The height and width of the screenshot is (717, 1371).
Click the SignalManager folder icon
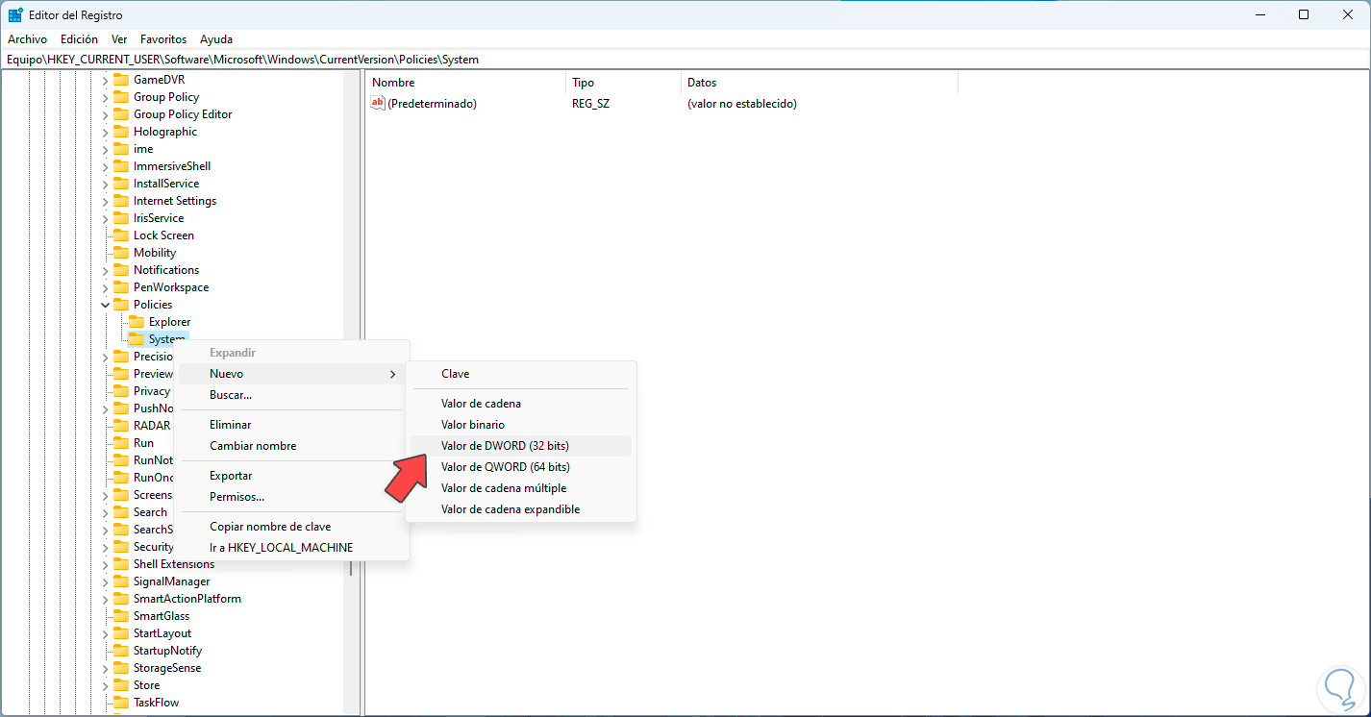click(121, 581)
